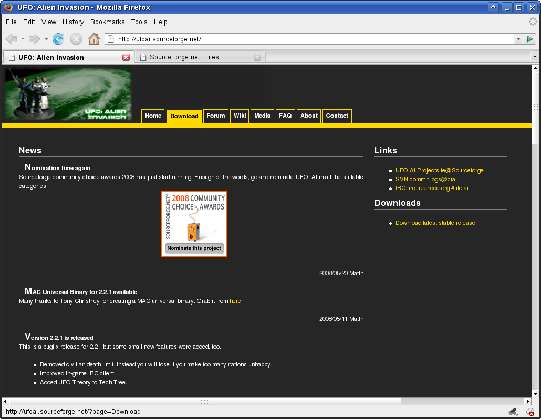This screenshot has width=541, height=419.
Task: Expand the address bar URL dropdown
Action: click(518, 39)
